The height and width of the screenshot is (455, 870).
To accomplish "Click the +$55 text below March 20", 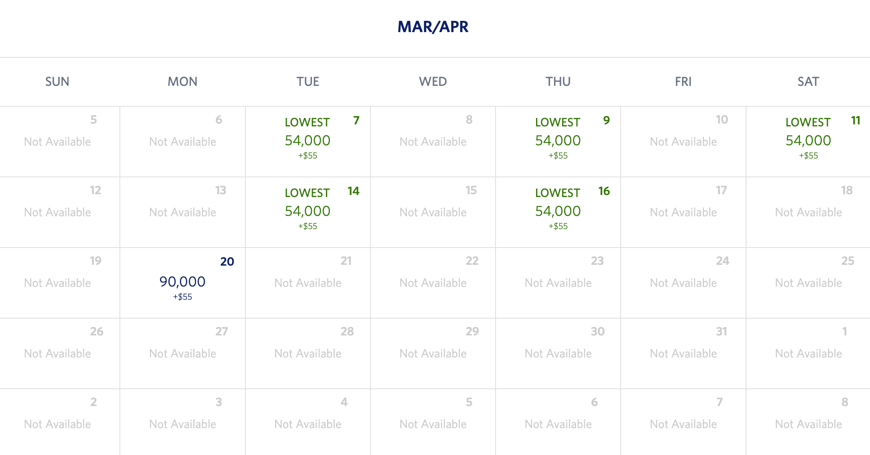I will [182, 297].
